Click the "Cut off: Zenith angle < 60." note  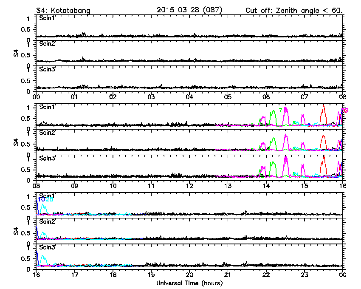click(x=294, y=11)
